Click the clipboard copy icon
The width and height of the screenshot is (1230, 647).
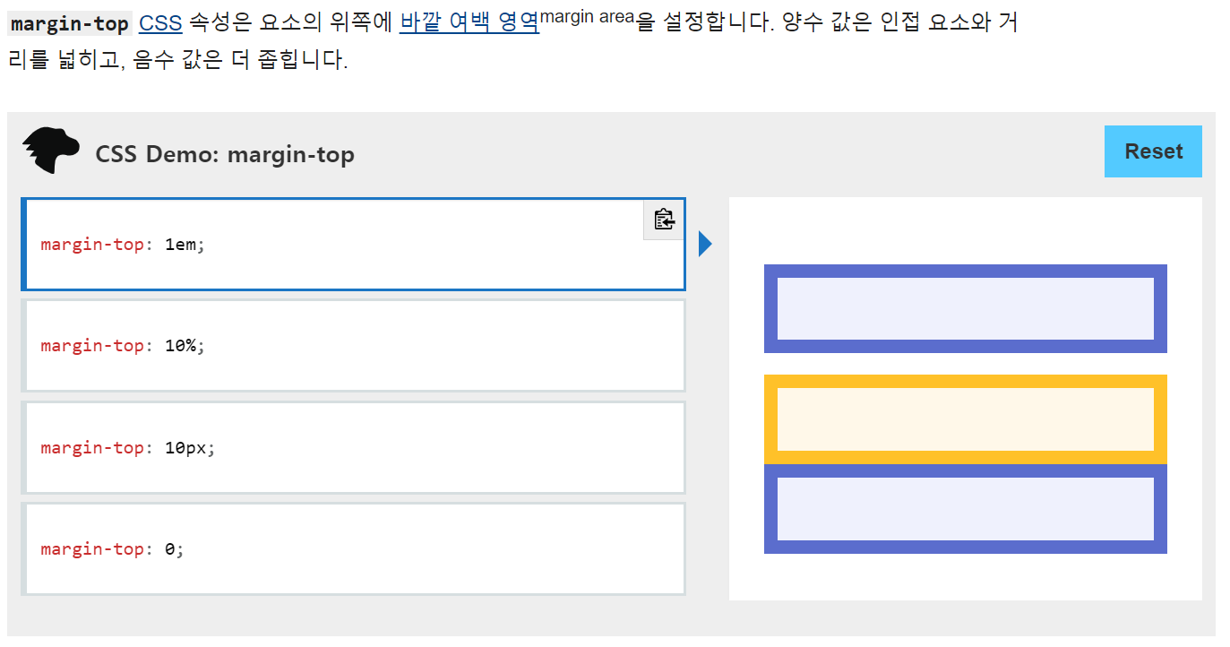pyautogui.click(x=664, y=220)
